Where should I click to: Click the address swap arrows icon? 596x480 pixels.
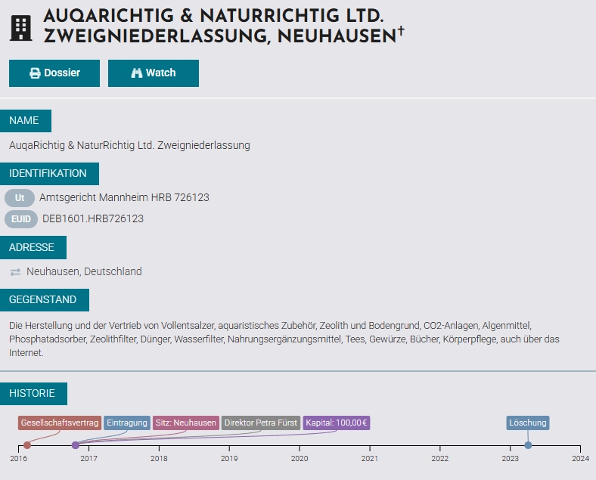point(15,271)
